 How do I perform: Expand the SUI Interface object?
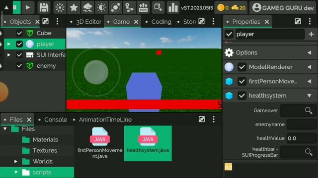[x=9, y=55]
